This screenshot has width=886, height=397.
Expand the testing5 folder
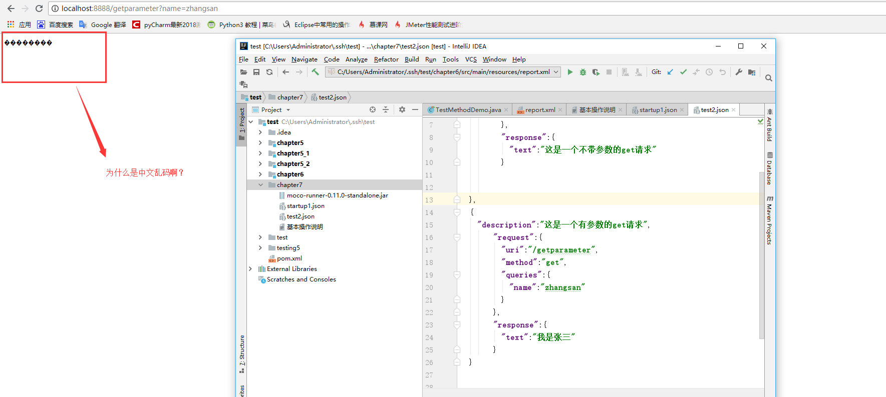click(x=260, y=248)
